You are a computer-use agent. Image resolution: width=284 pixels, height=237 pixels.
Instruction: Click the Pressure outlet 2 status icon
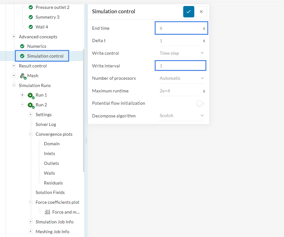tap(31, 7)
